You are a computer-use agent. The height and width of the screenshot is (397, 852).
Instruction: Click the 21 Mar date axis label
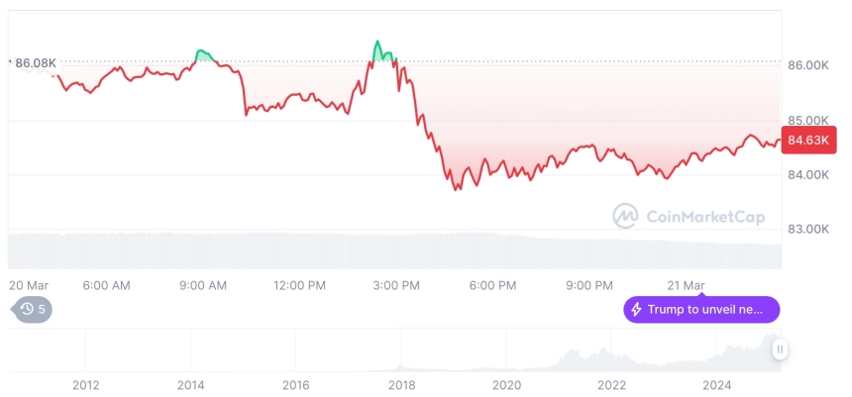686,286
